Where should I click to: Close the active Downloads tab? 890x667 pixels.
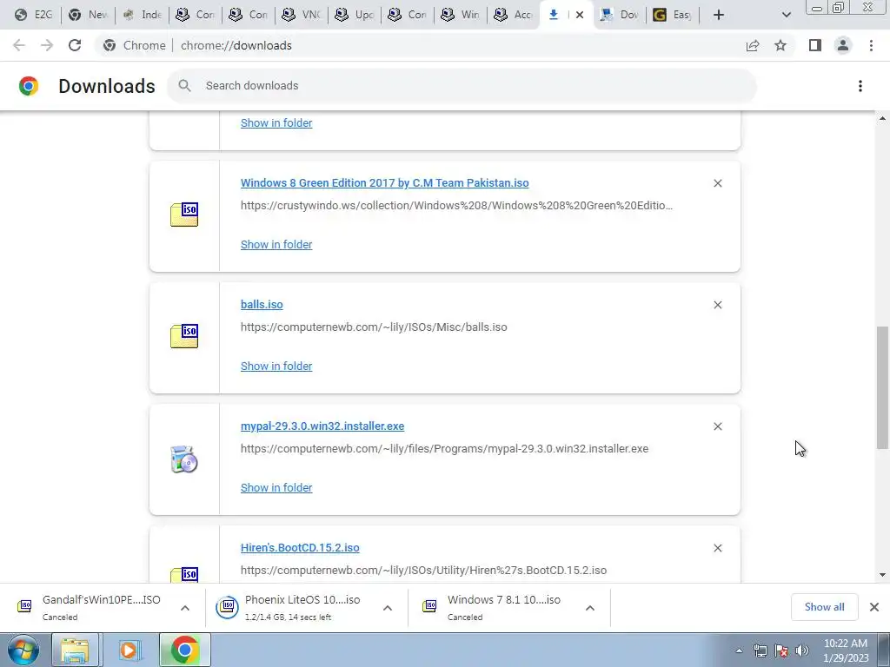click(580, 15)
